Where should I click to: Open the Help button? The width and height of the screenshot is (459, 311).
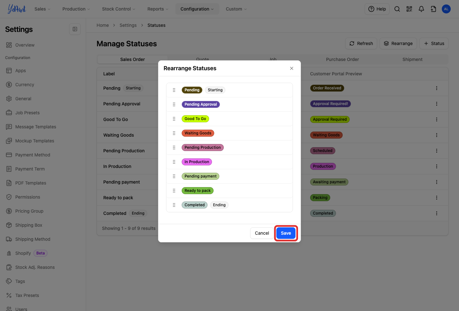pyautogui.click(x=377, y=9)
